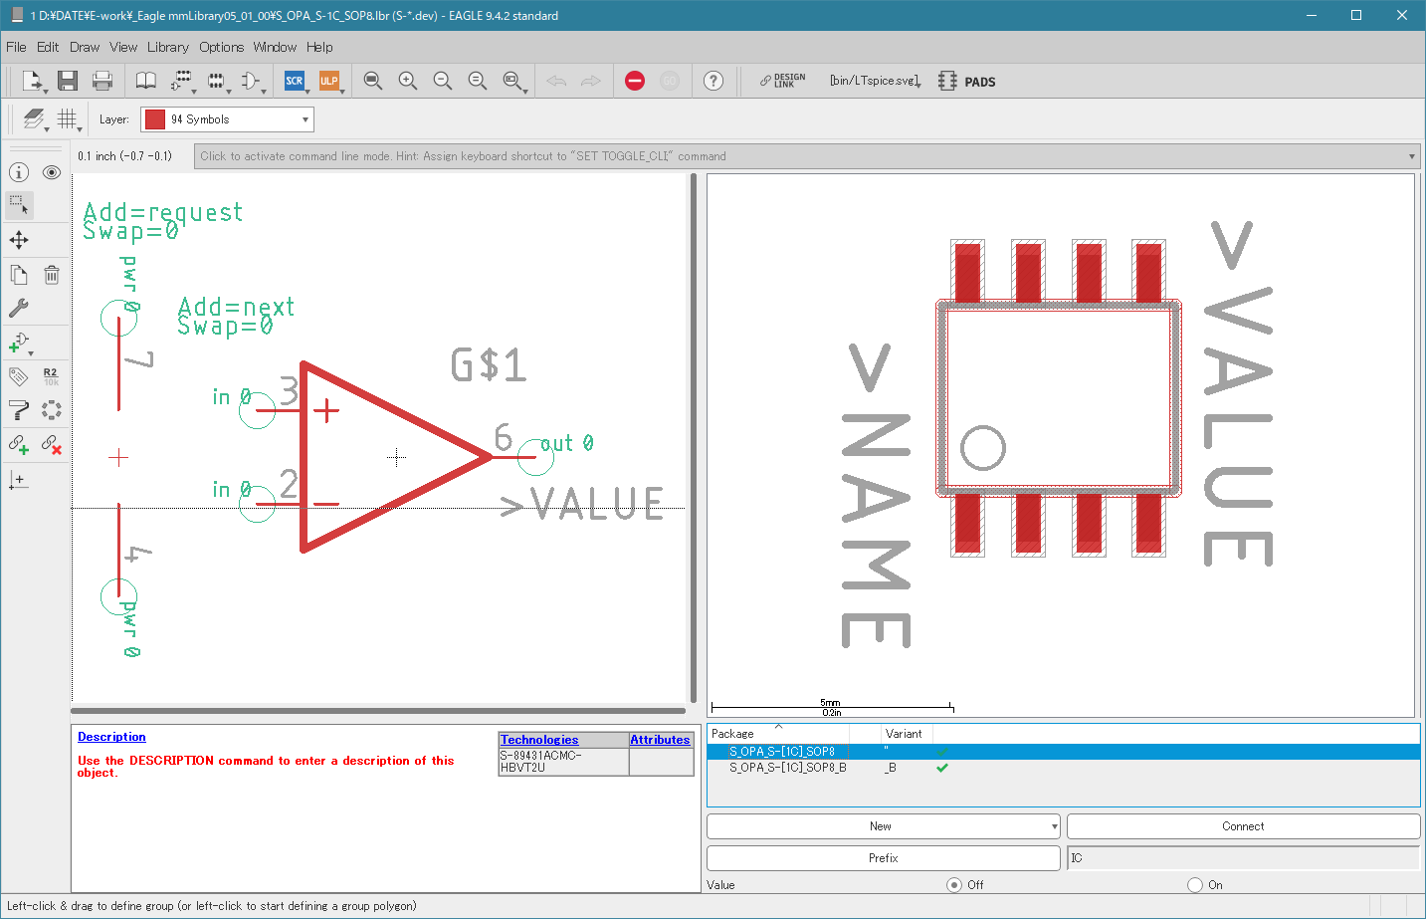Select the Value On radio button

click(x=1195, y=884)
